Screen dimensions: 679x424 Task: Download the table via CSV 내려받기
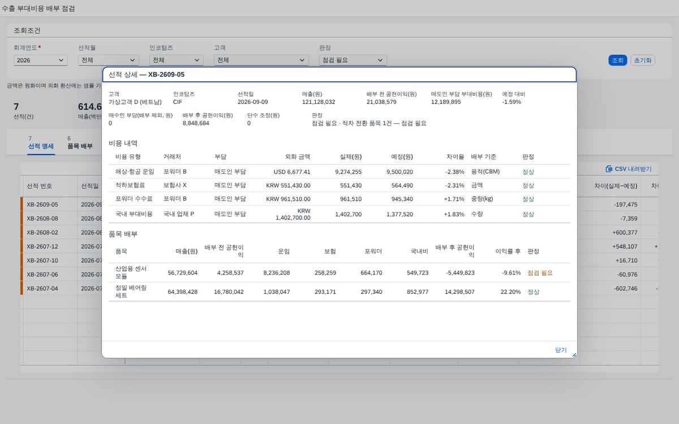pos(629,168)
